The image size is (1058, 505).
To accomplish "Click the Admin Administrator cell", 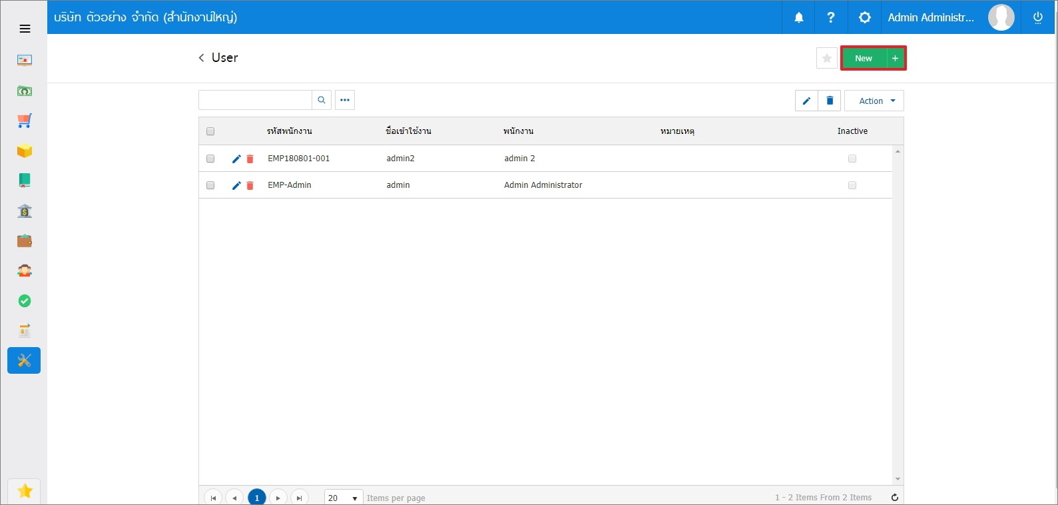I will click(543, 185).
